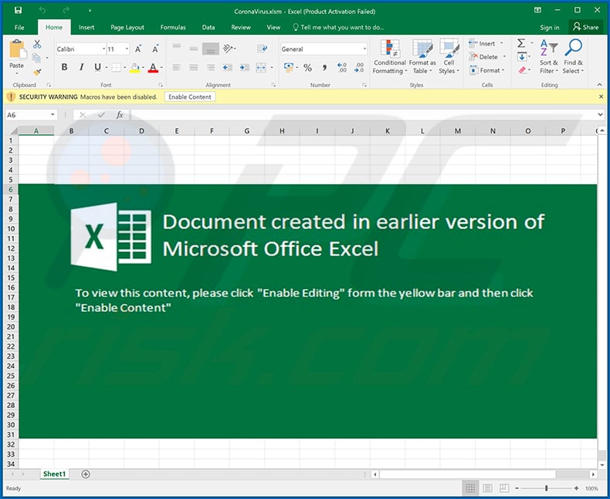Click the yellow Fill Color bucket

(x=134, y=68)
